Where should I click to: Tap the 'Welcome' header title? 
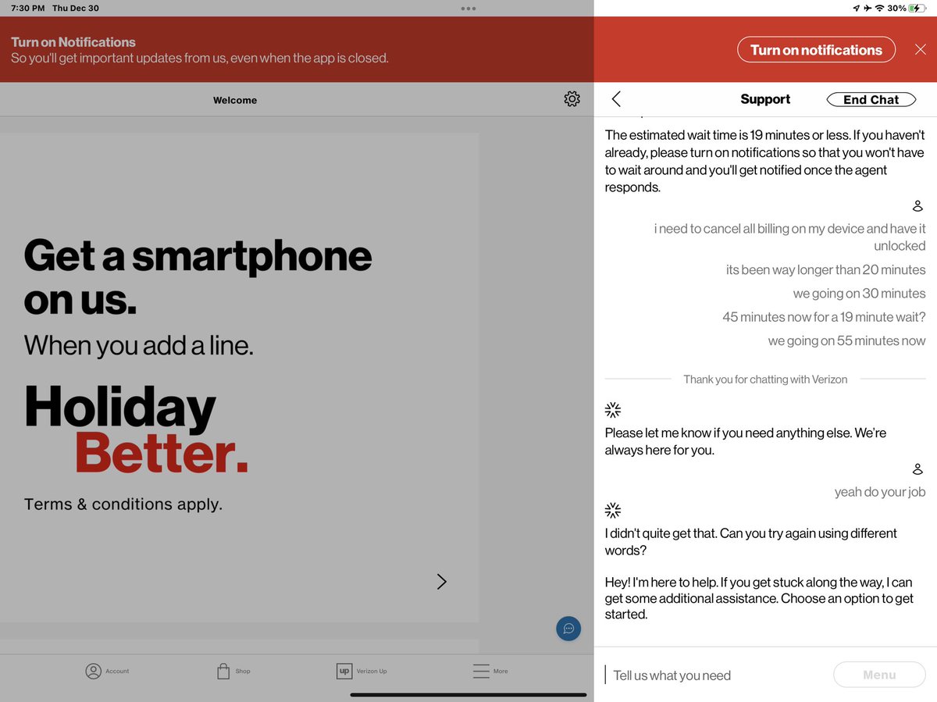click(235, 100)
